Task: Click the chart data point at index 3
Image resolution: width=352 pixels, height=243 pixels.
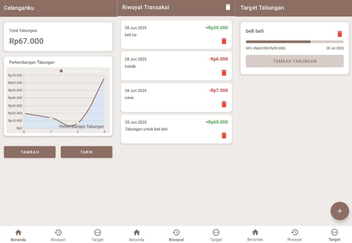Action: (x=104, y=78)
